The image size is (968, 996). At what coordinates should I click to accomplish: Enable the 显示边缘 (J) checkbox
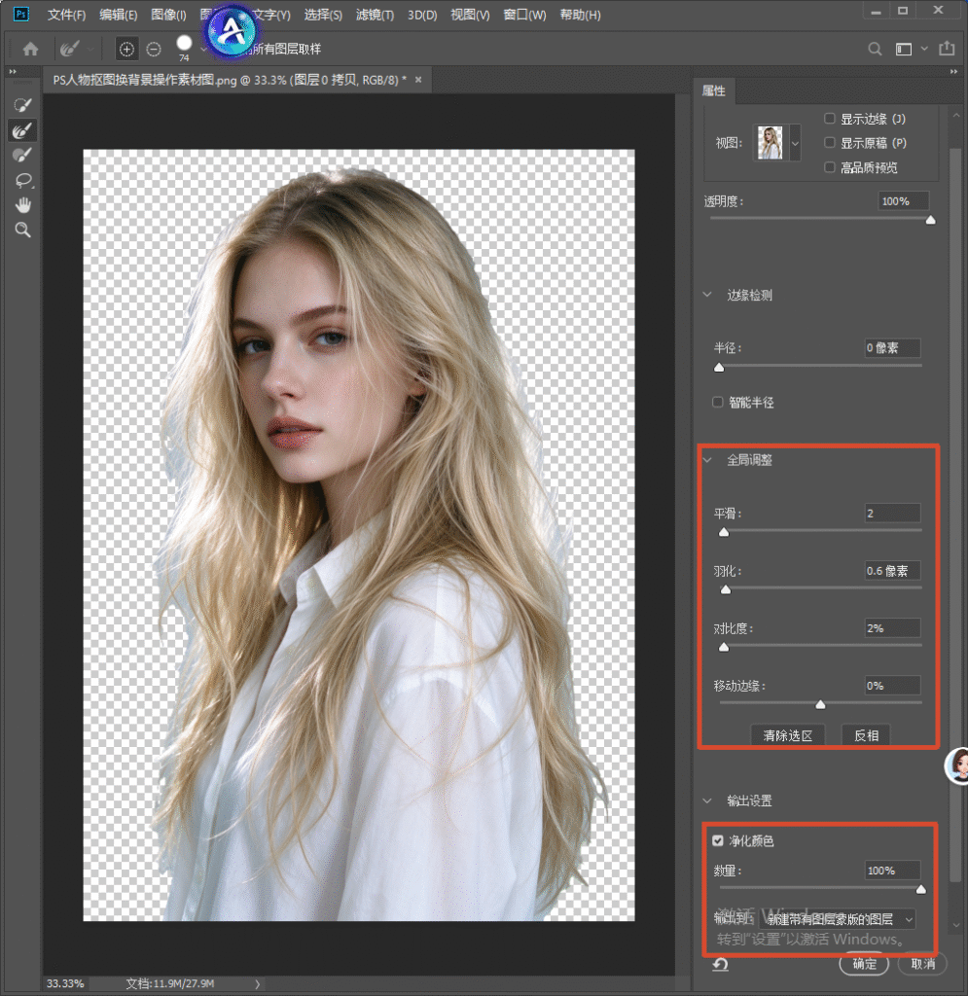(x=830, y=118)
